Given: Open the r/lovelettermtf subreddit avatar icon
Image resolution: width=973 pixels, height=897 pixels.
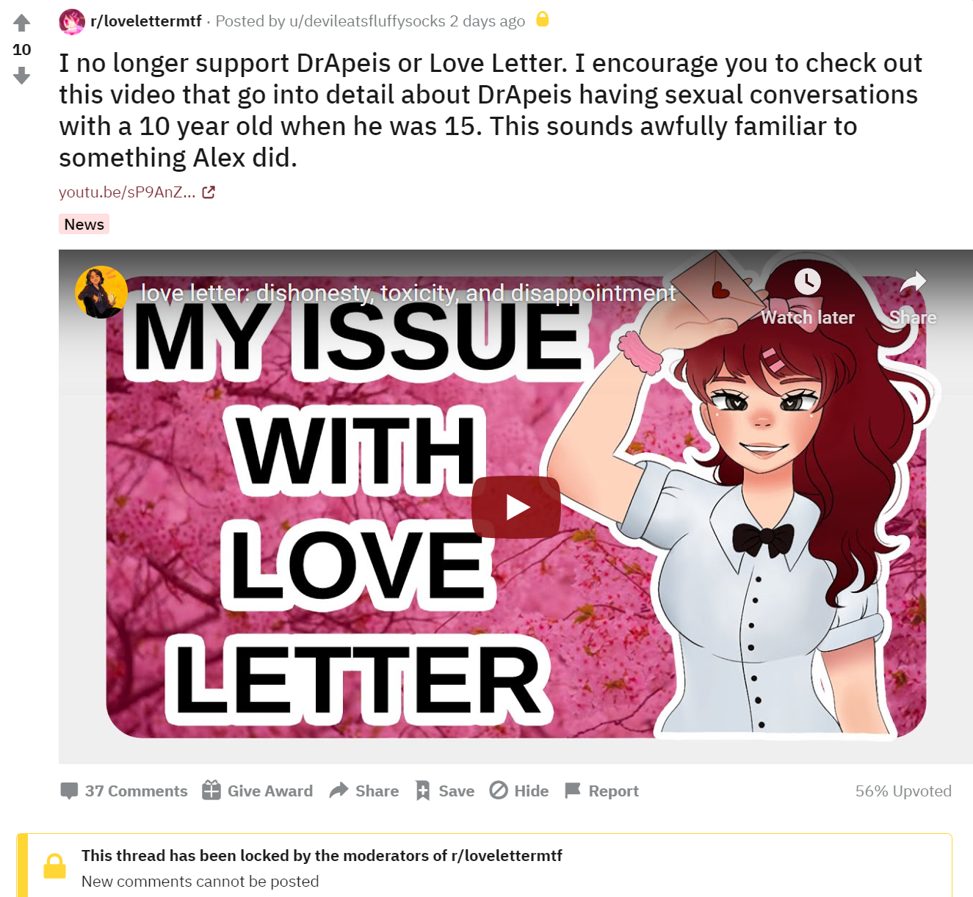Looking at the screenshot, I should [72, 21].
